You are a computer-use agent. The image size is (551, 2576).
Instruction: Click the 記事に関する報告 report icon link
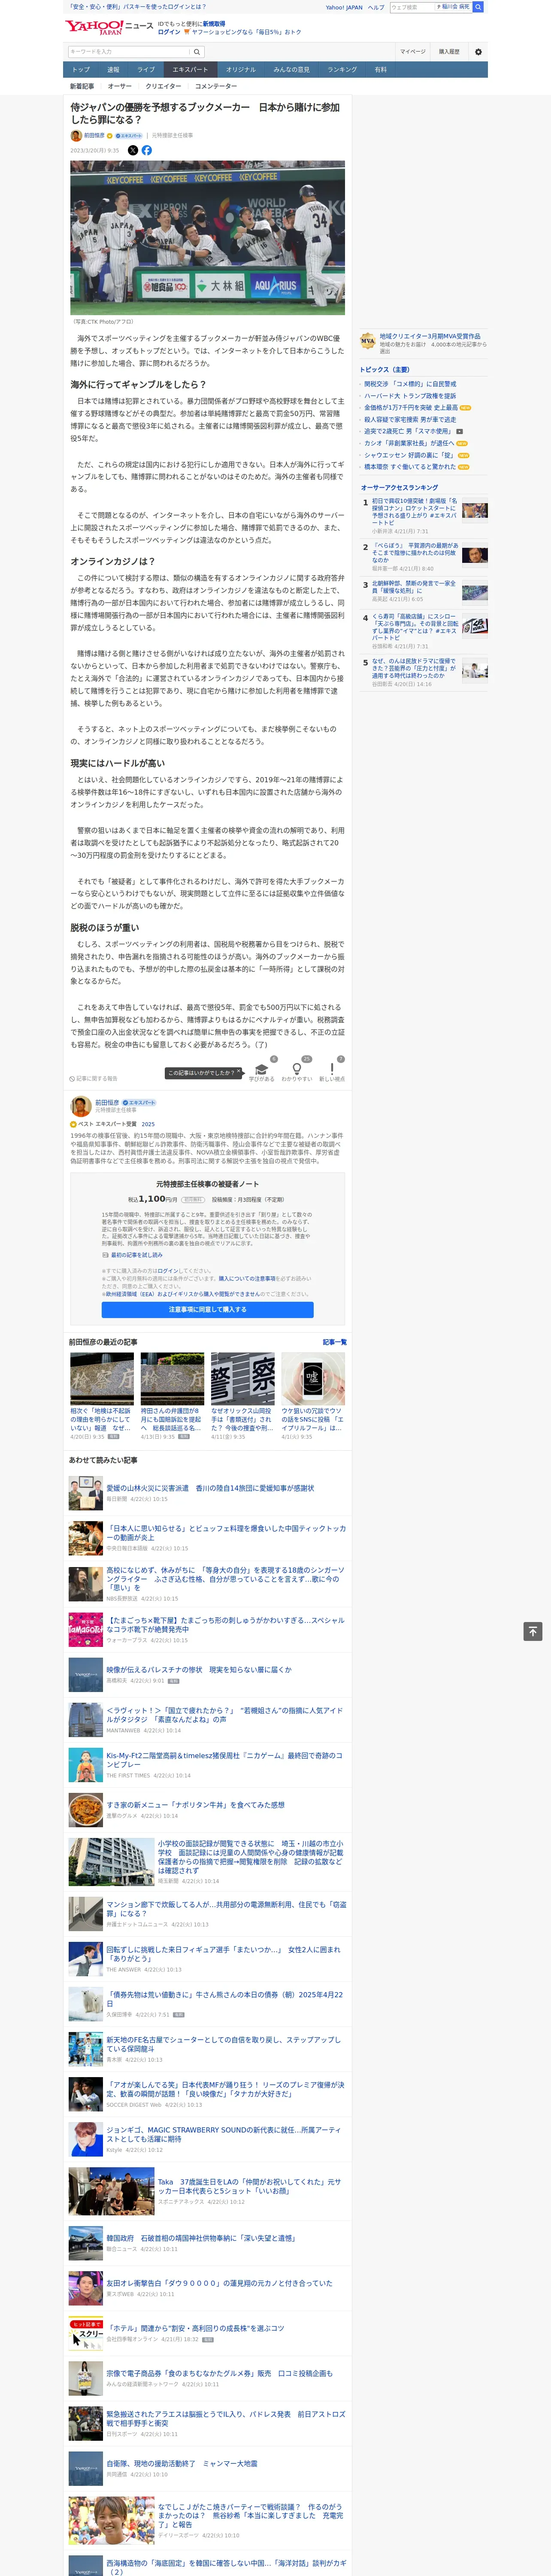pos(93,1079)
